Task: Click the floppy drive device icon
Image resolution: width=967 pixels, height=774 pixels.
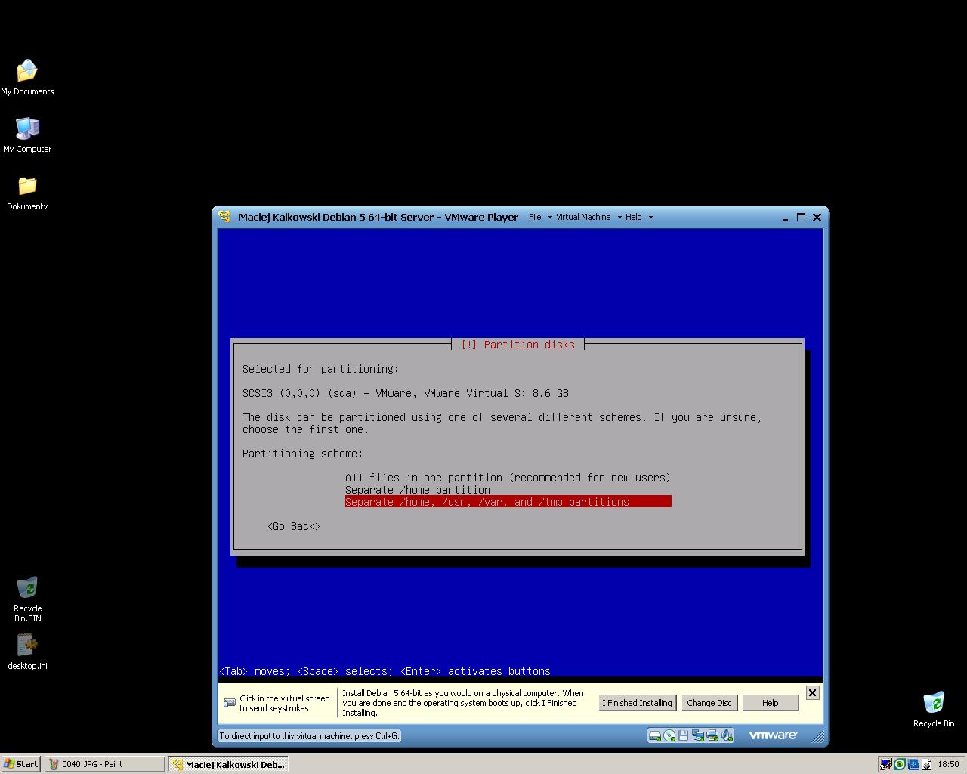Action: click(x=683, y=735)
